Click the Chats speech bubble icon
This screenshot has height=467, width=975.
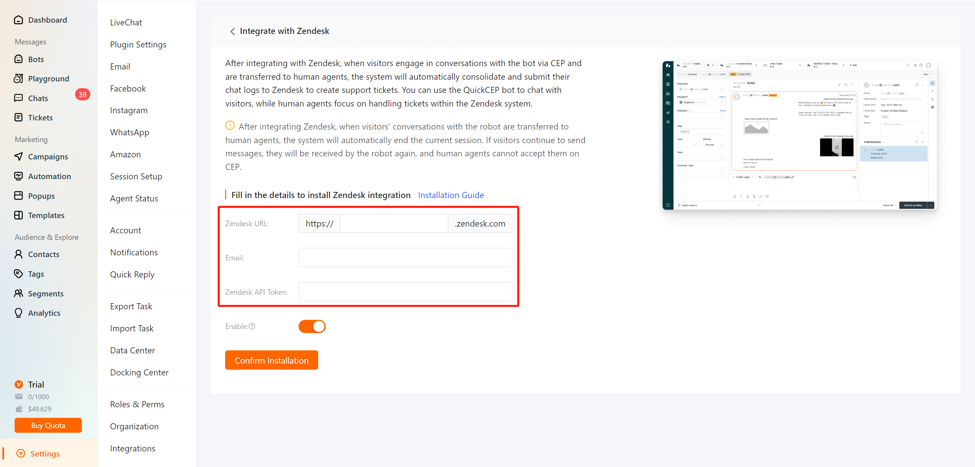click(18, 98)
